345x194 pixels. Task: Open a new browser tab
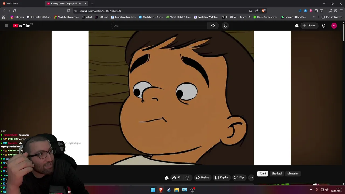click(x=92, y=4)
